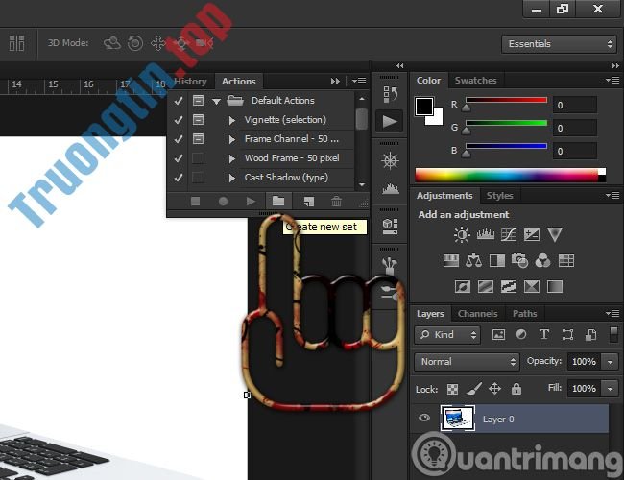Switch to the Swatches tab
This screenshot has height=480, width=624.
click(x=475, y=81)
